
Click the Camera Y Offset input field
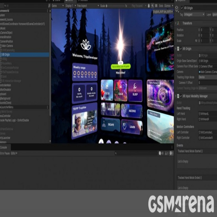[207, 83]
